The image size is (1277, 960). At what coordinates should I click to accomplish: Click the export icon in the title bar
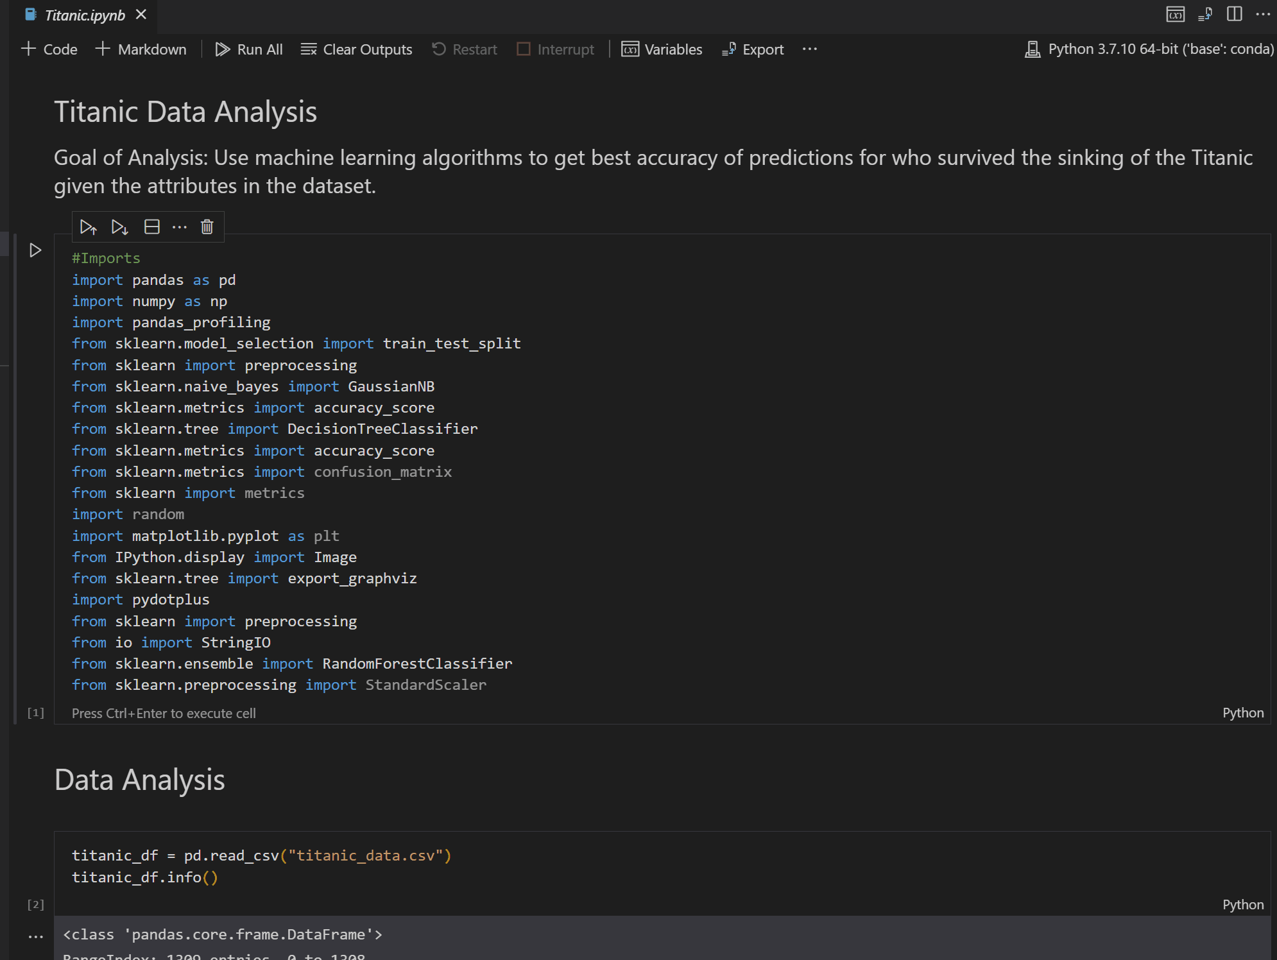coord(1205,14)
